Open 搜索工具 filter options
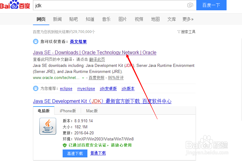This screenshot has height=161, width=242. (186, 32)
